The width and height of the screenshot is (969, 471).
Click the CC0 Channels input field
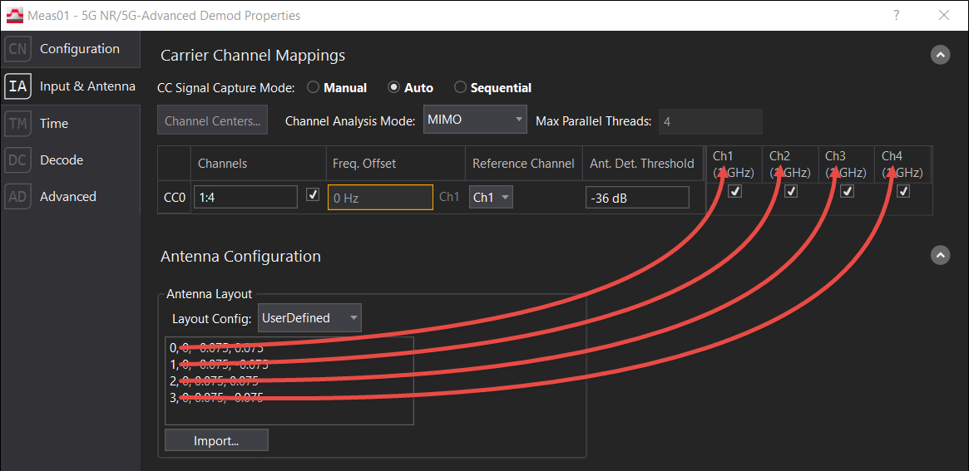(x=245, y=198)
